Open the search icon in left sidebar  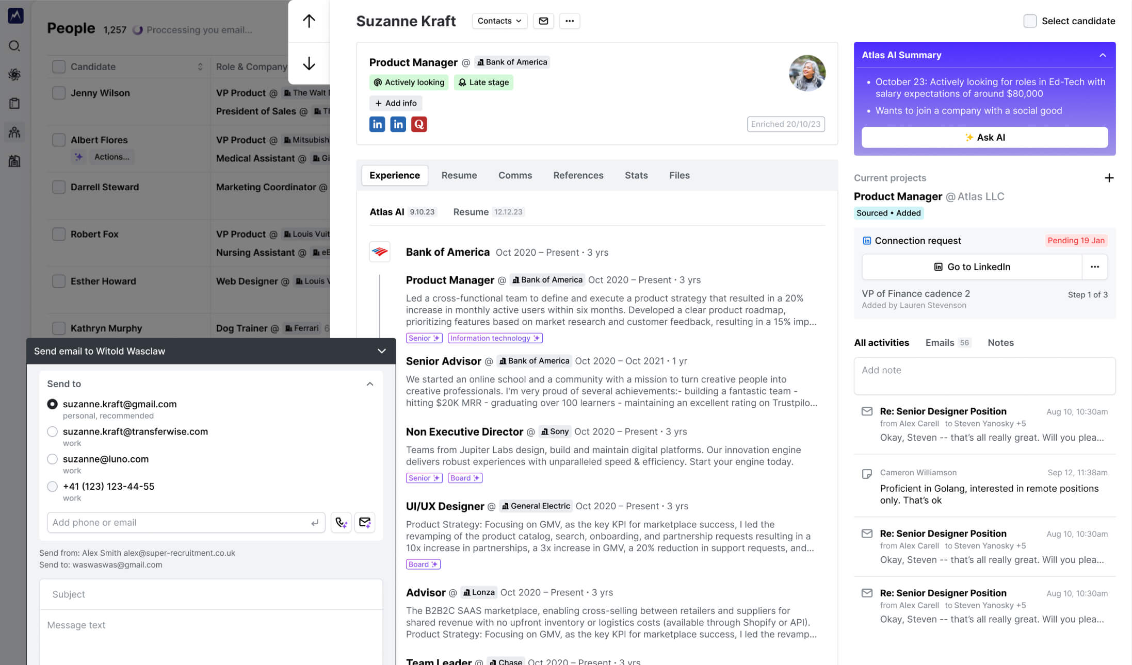(14, 46)
